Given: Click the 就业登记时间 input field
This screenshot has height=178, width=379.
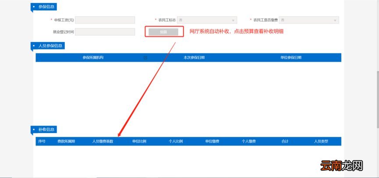Looking at the screenshot, I should pyautogui.click(x=105, y=32).
